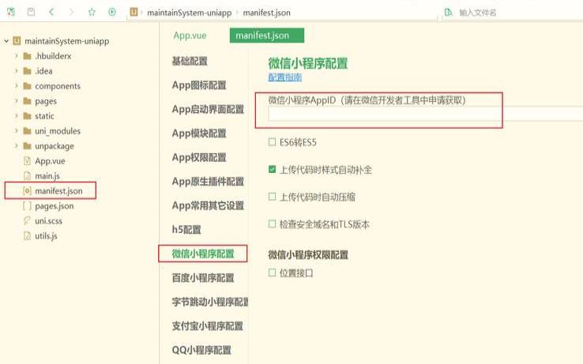This screenshot has height=364, width=583.
Task: Uncheck 上传代码时样式自动补全
Action: [273, 170]
